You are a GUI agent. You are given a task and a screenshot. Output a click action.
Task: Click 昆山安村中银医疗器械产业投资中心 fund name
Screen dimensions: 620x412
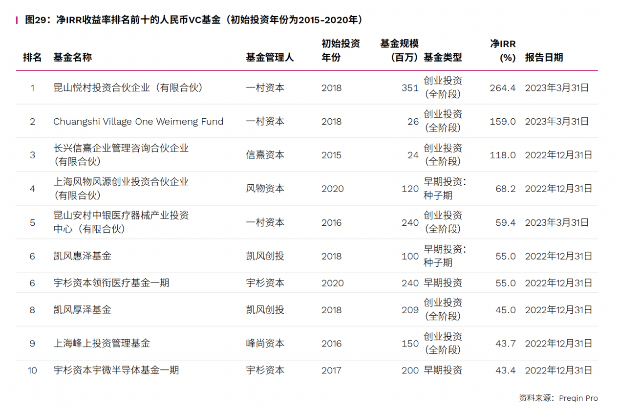pos(121,222)
